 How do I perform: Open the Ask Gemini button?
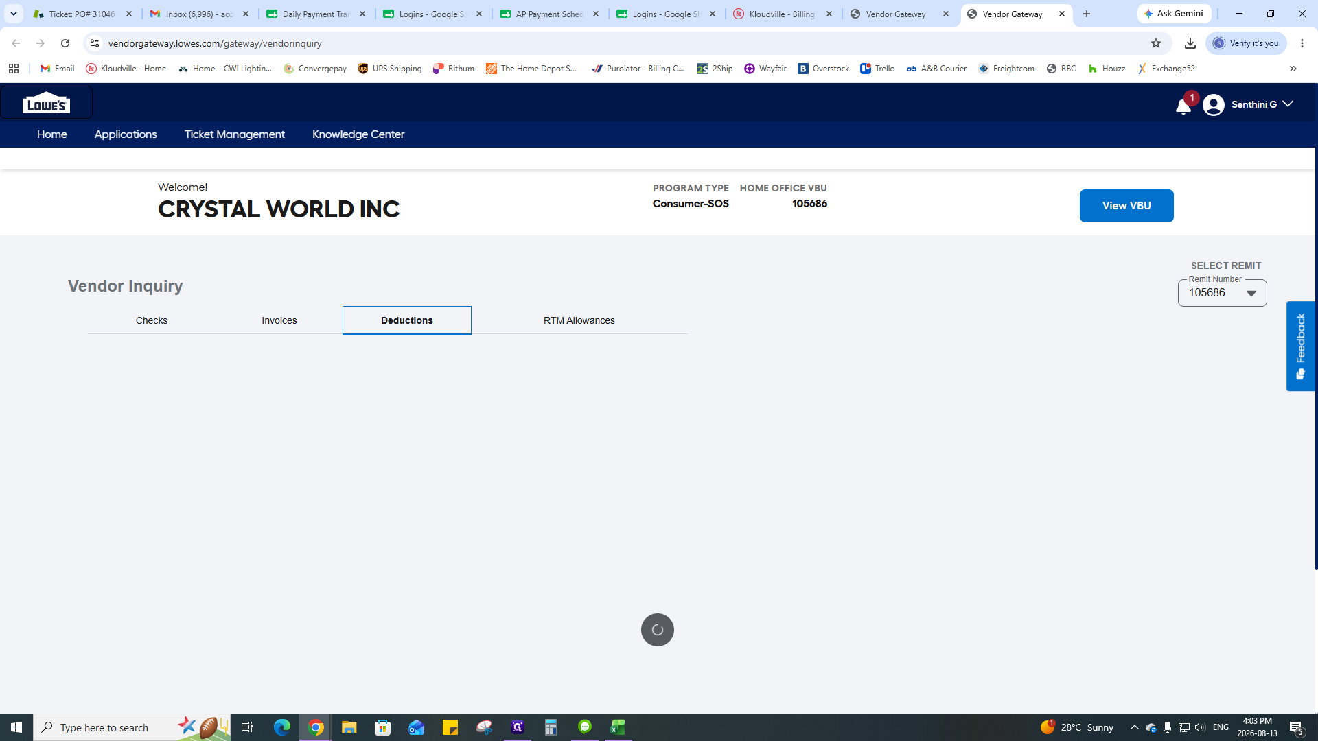pyautogui.click(x=1174, y=14)
